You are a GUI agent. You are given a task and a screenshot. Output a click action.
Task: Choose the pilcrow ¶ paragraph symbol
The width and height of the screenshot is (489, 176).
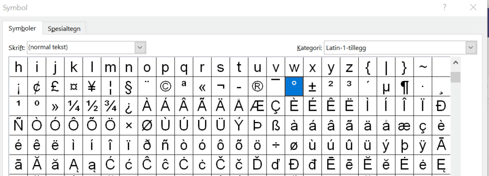point(404,87)
